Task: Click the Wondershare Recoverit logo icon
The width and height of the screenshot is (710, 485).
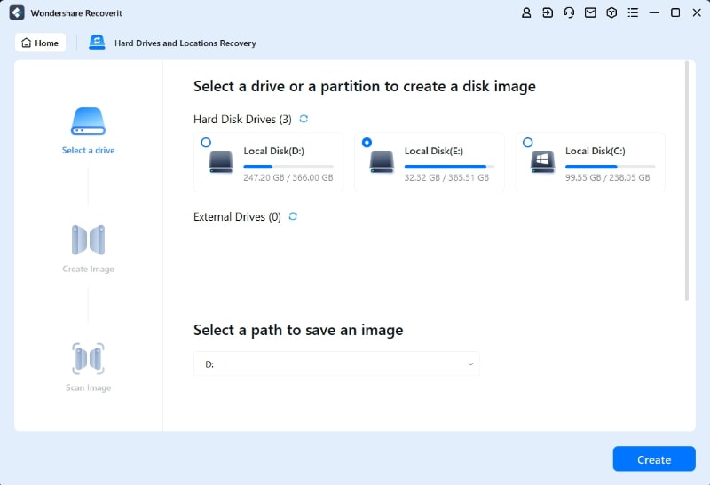Action: [17, 12]
